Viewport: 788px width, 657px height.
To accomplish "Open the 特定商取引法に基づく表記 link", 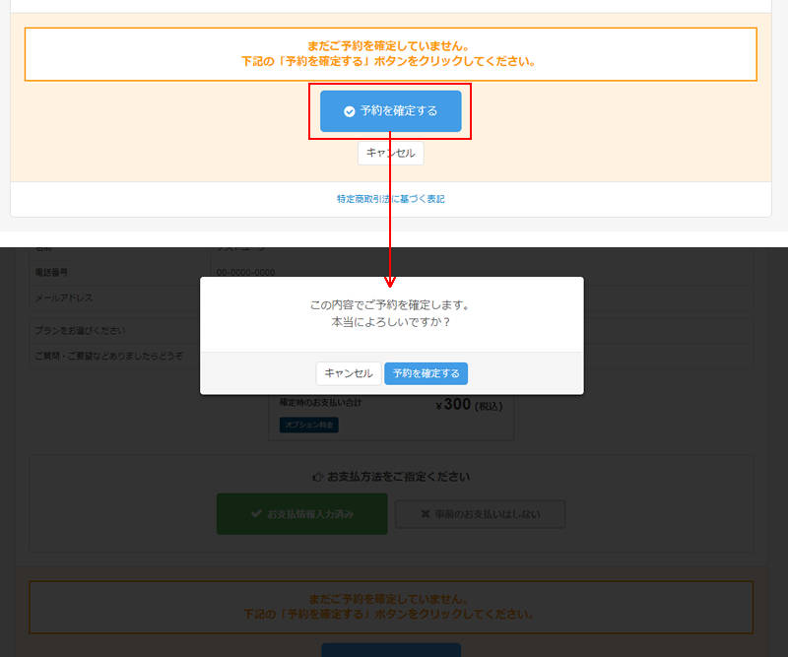I will coord(393,198).
